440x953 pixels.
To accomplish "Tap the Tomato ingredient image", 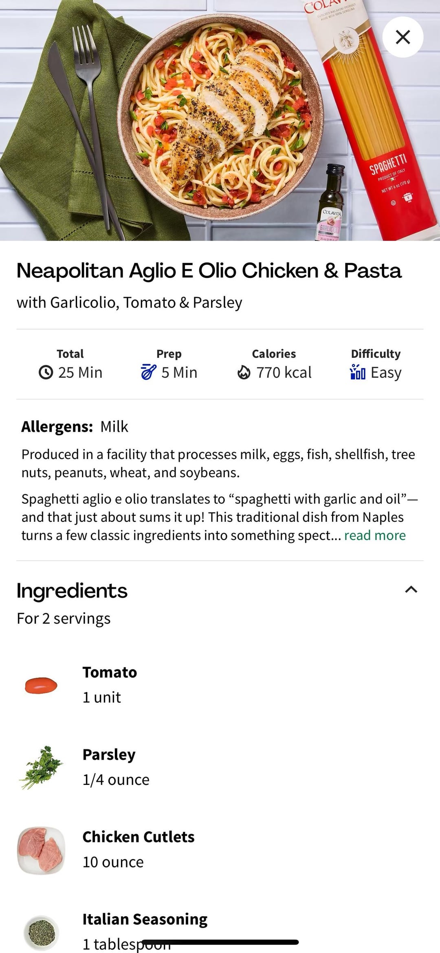I will click(41, 685).
